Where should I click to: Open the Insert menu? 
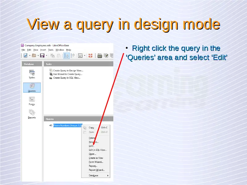43,50
